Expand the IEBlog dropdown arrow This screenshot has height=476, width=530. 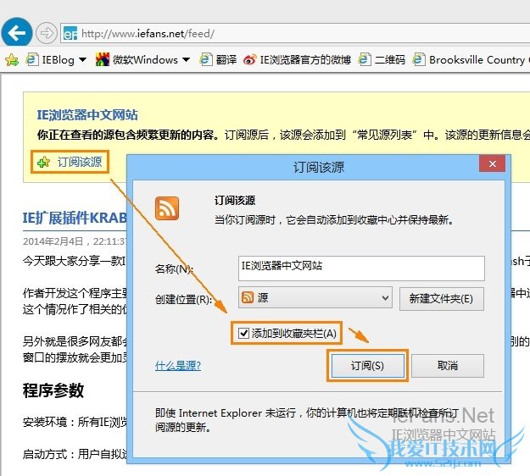[x=82, y=60]
